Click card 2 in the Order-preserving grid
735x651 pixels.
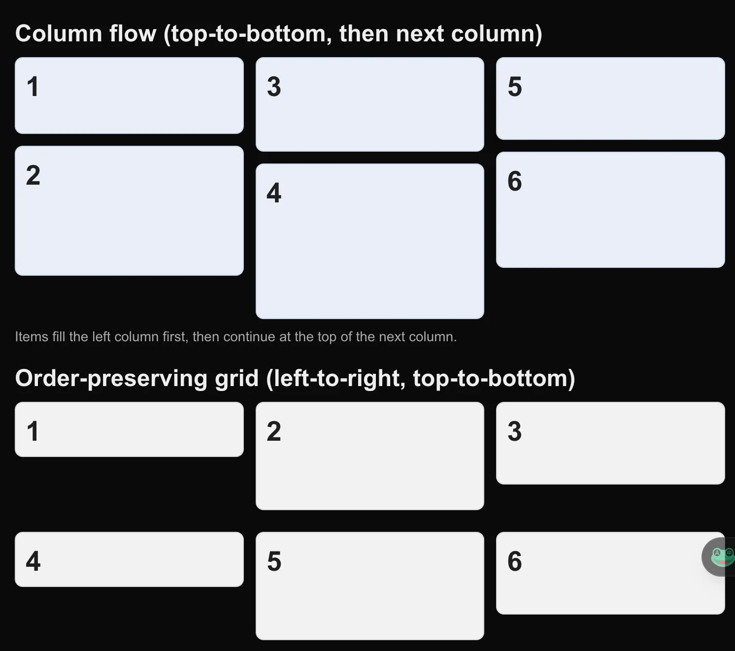369,456
